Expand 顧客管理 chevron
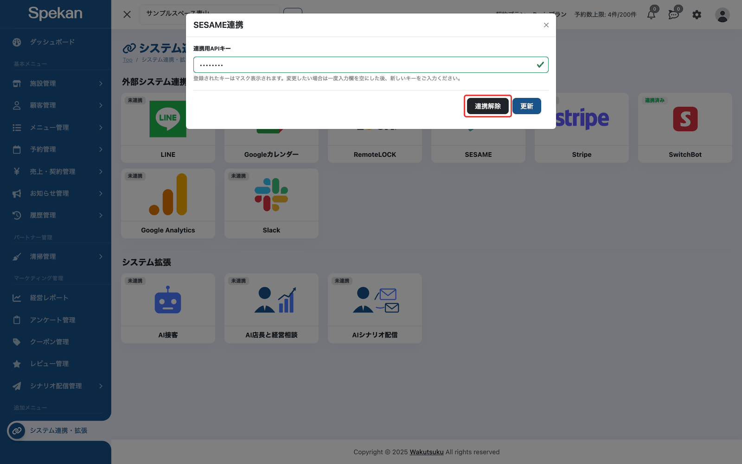742x464 pixels. click(x=101, y=105)
